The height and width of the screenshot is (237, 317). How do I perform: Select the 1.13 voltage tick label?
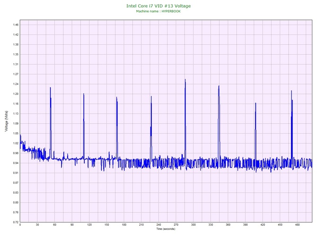(16, 114)
